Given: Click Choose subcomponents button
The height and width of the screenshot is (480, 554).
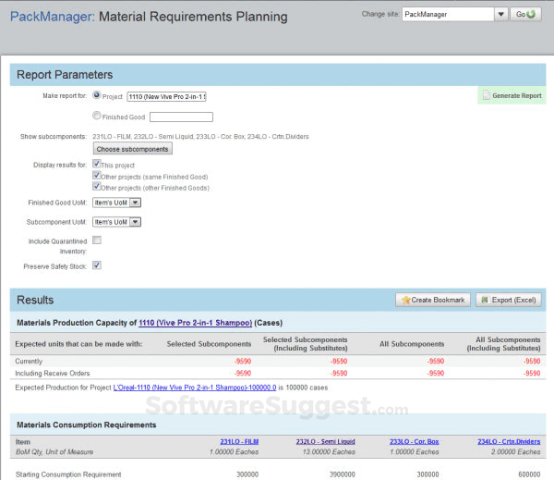Looking at the screenshot, I should [x=132, y=149].
